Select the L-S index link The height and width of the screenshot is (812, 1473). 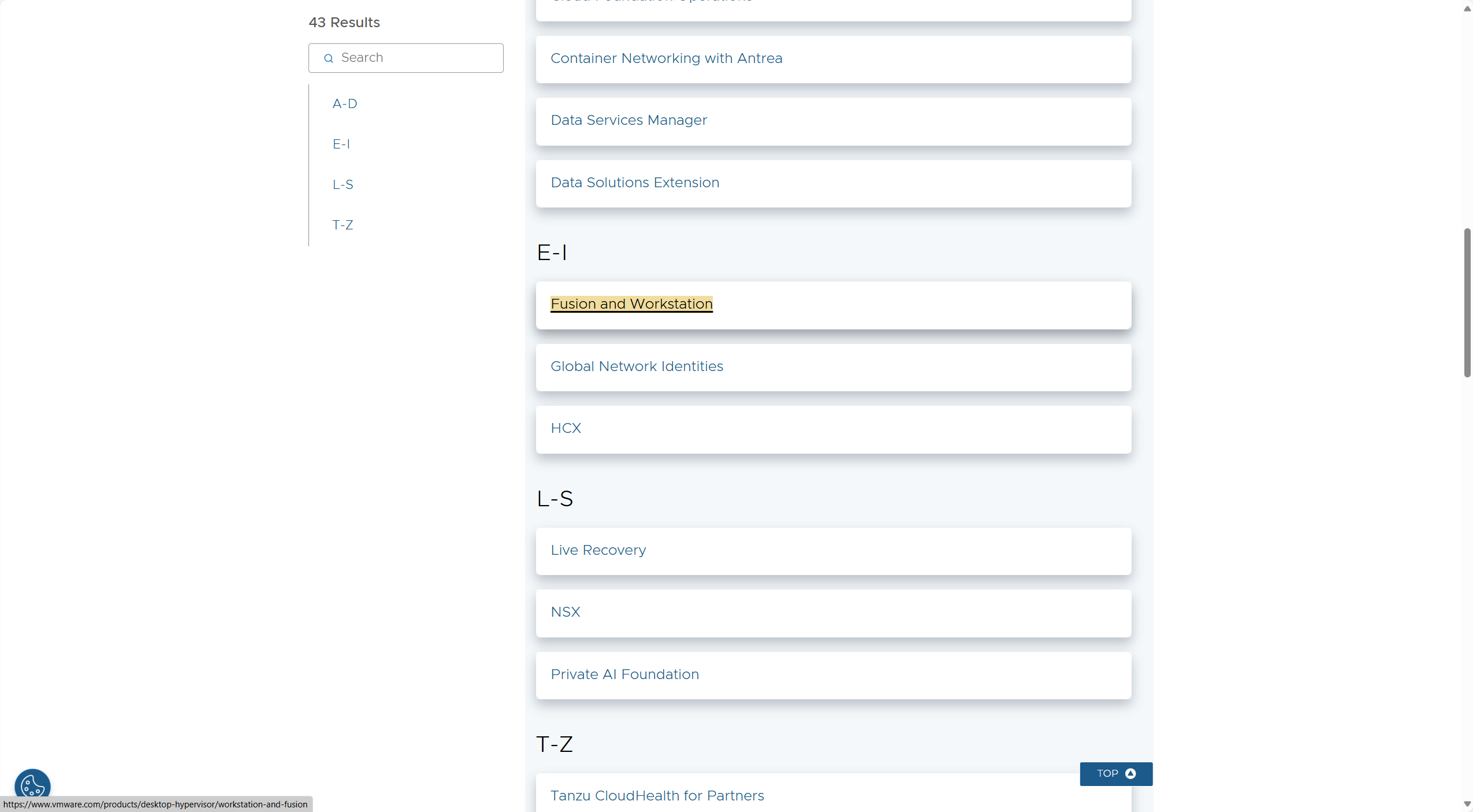(343, 184)
